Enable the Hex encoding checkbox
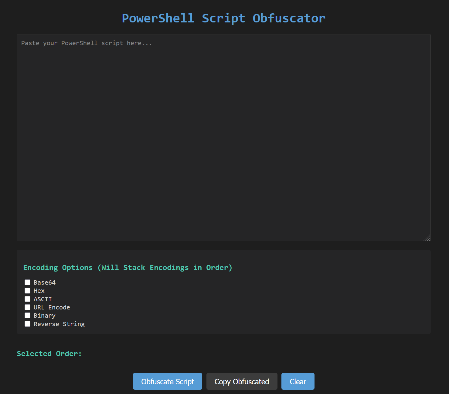 click(28, 291)
